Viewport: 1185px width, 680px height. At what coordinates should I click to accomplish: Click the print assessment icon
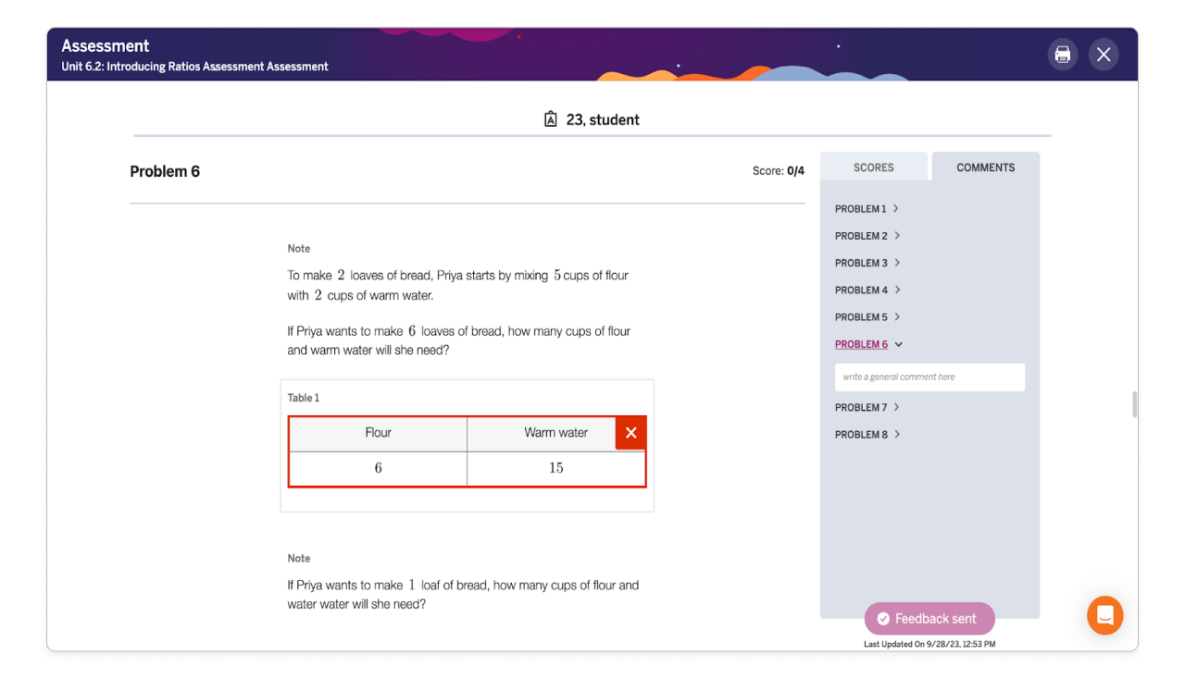point(1062,55)
